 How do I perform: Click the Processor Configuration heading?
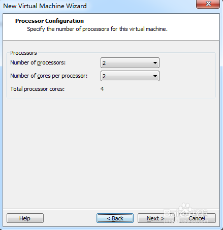point(49,21)
